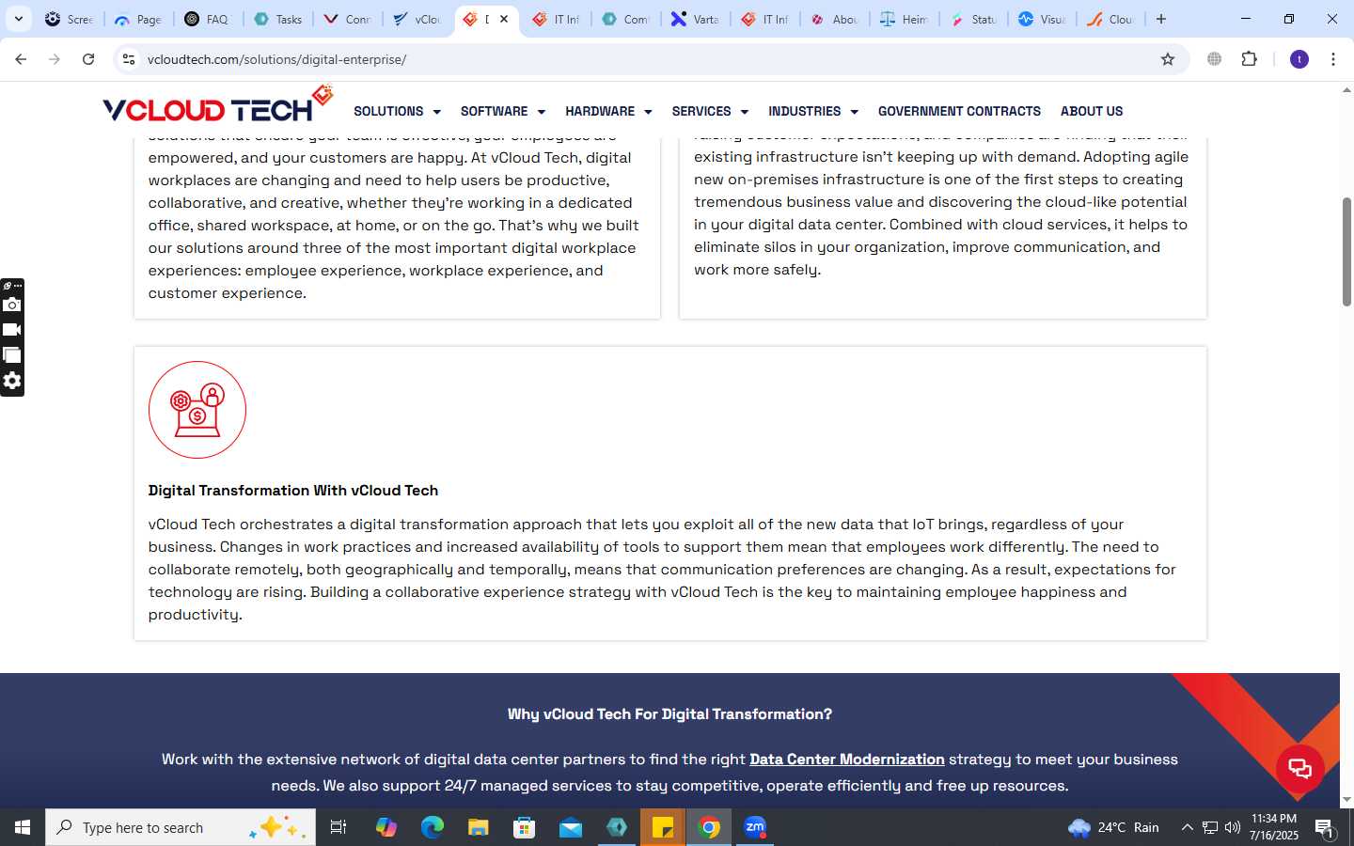The width and height of the screenshot is (1354, 846).
Task: Open Microsoft Edge from taskbar
Action: pyautogui.click(x=433, y=827)
